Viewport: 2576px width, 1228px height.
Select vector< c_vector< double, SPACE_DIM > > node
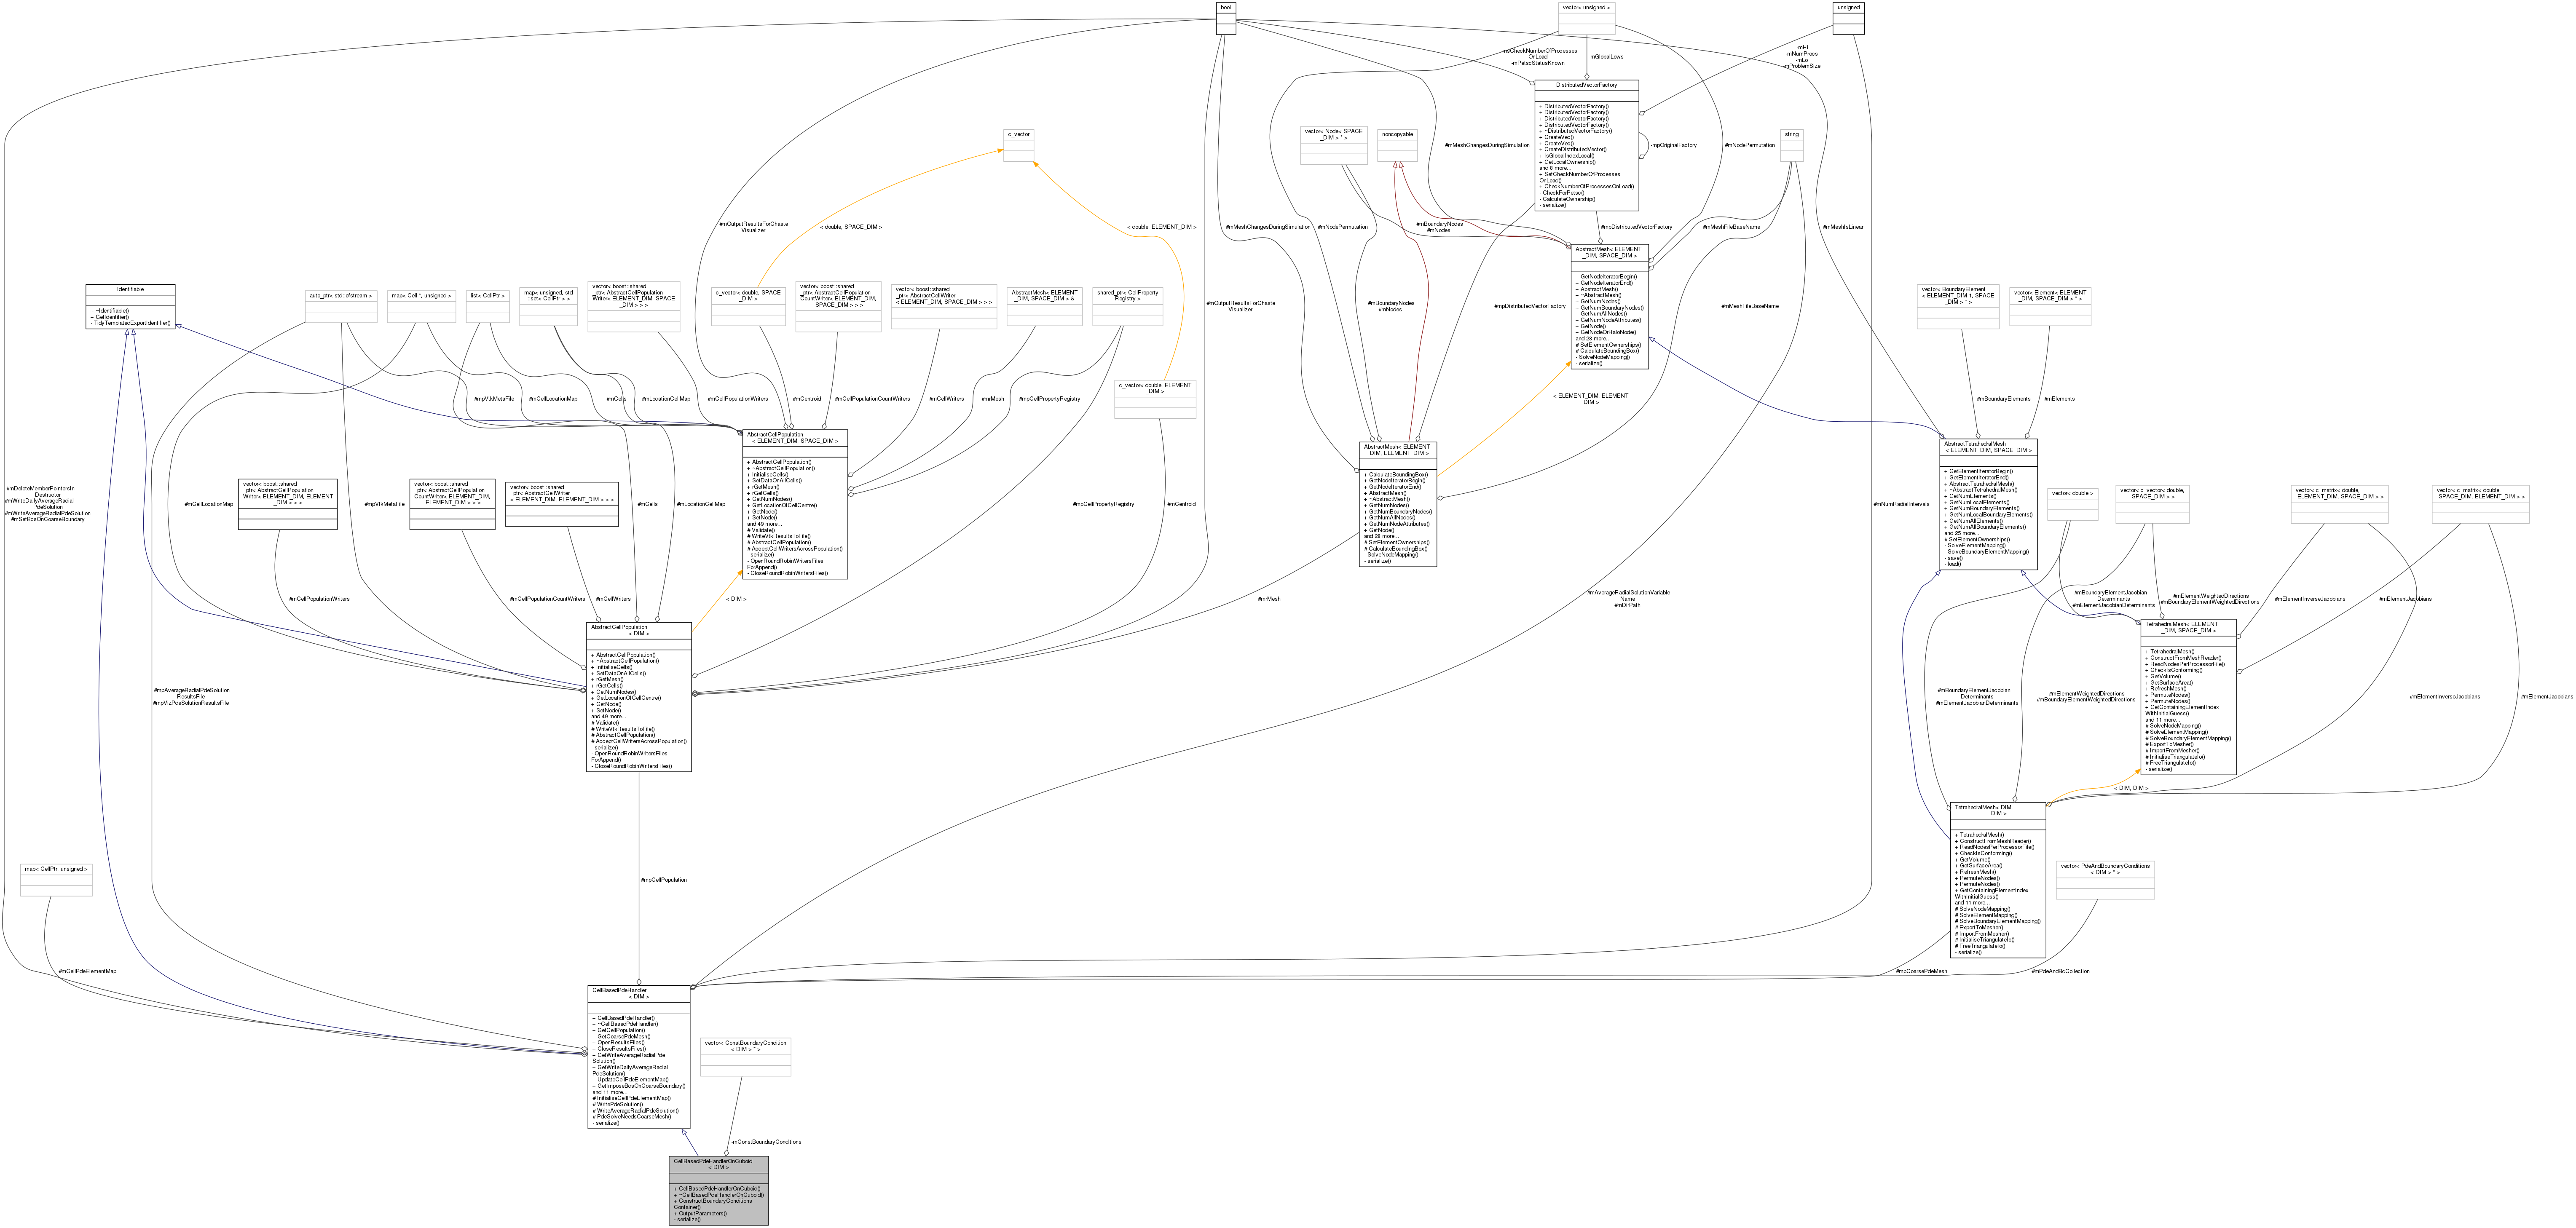[x=2152, y=504]
